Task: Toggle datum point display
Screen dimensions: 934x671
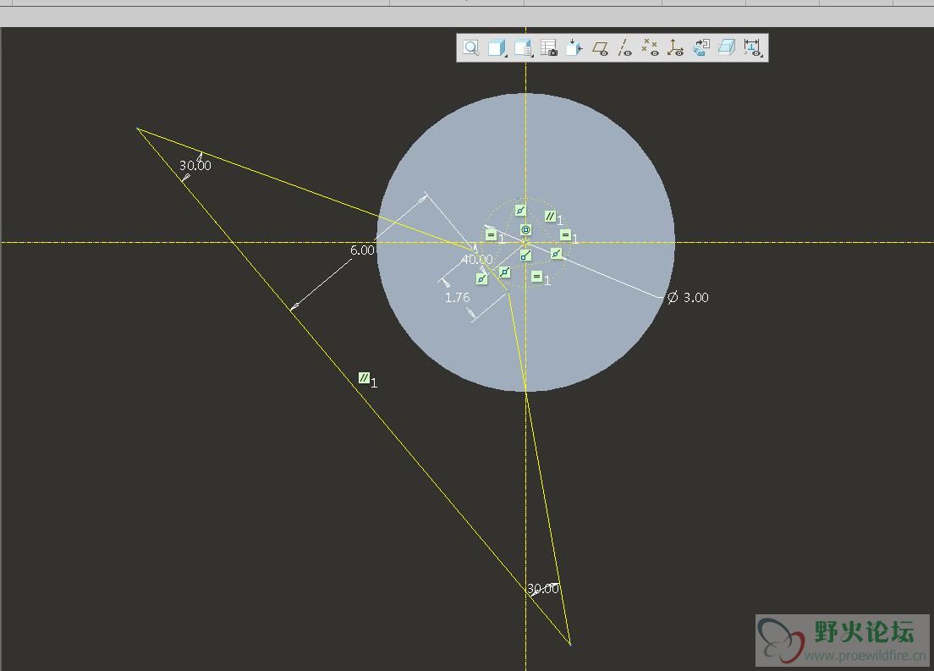Action: click(x=650, y=47)
